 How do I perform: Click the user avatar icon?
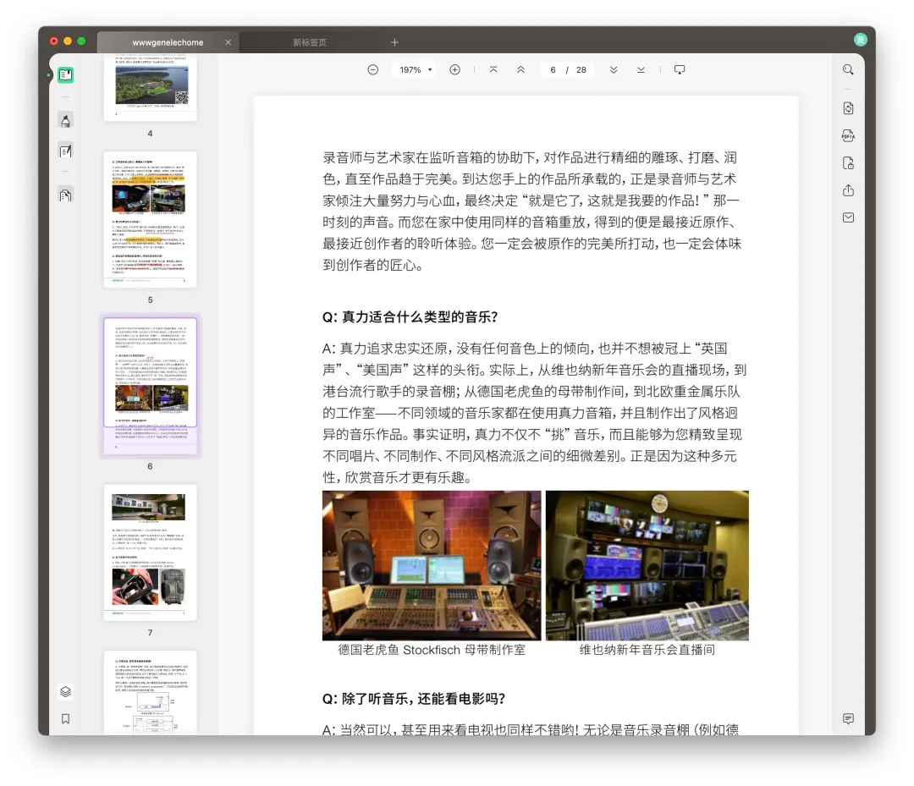coord(860,40)
